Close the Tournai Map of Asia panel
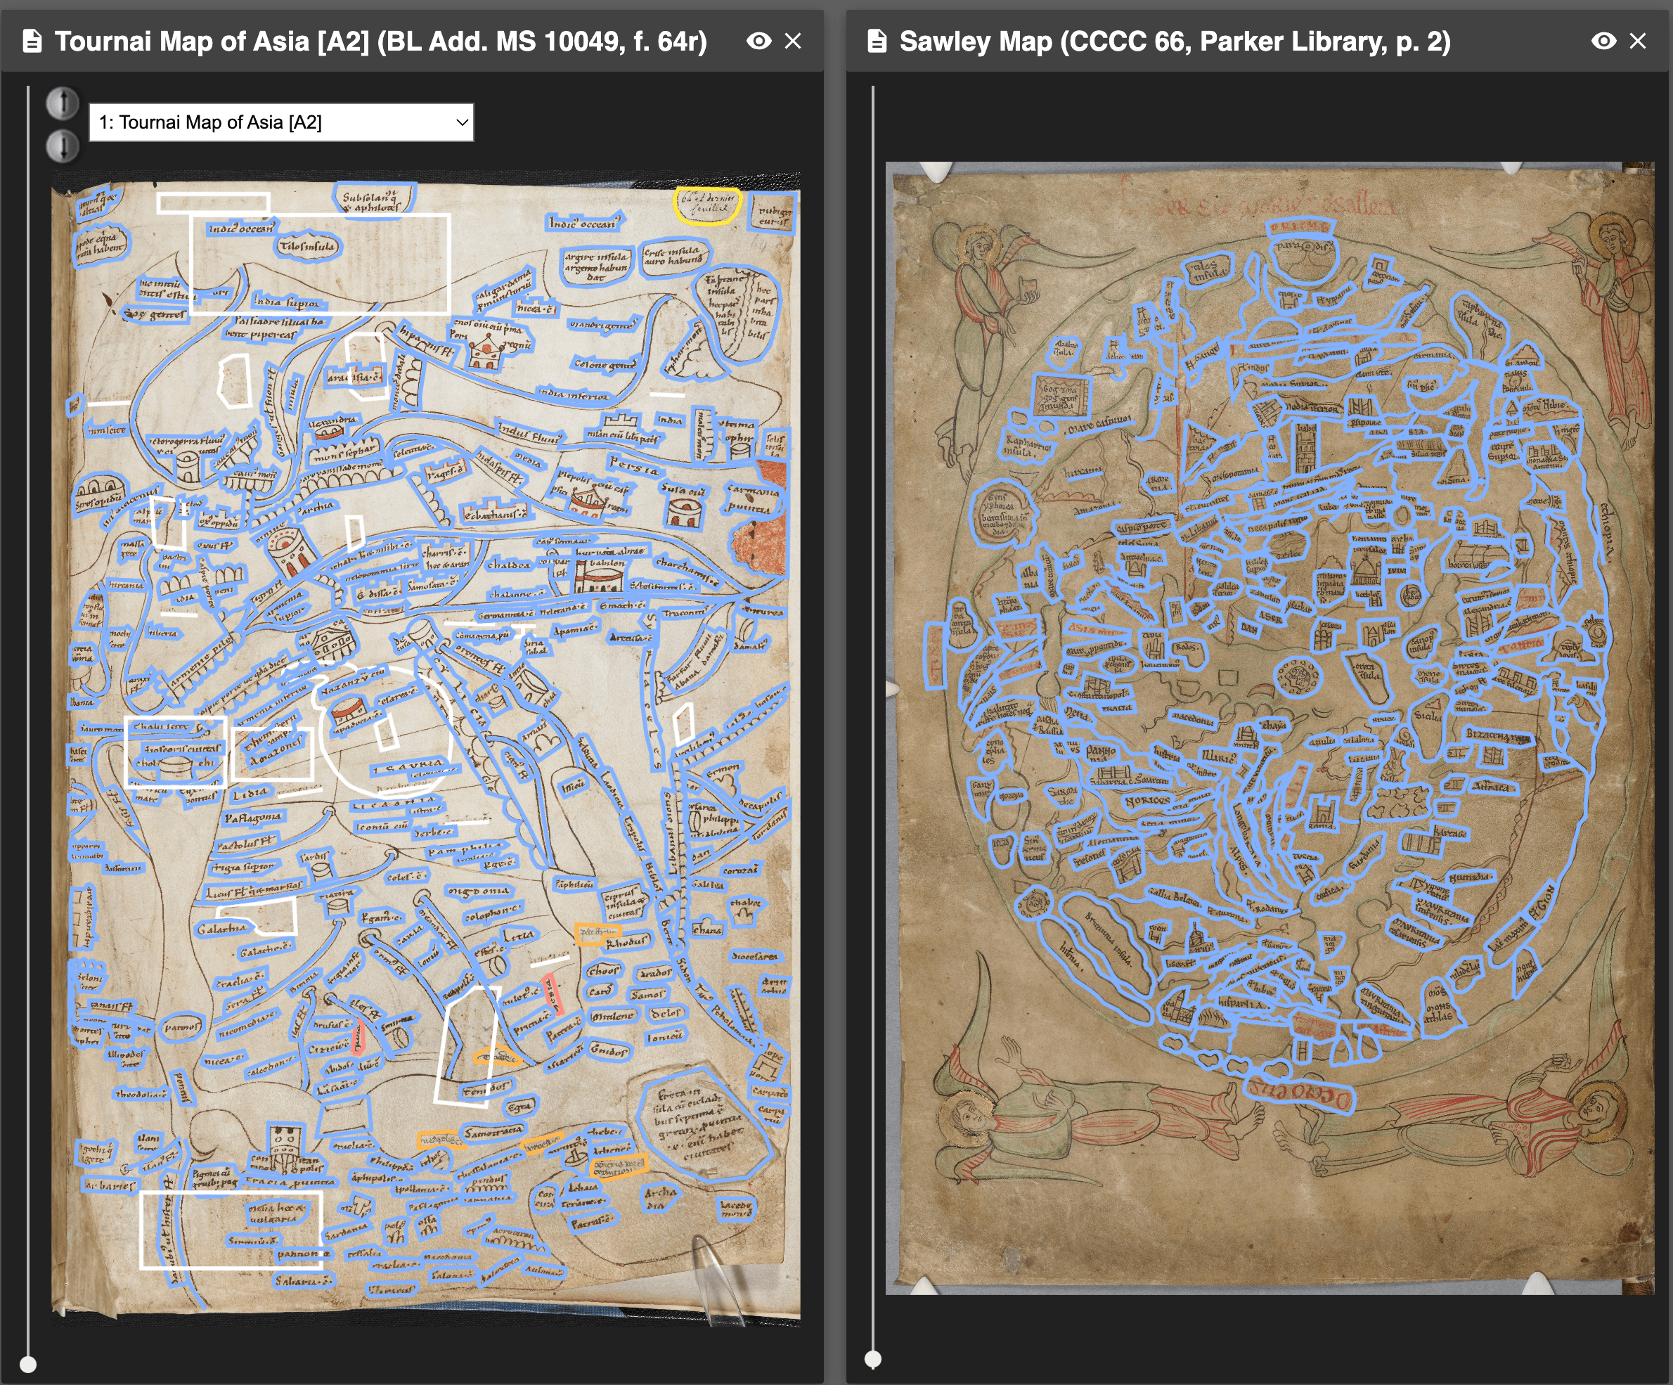 pos(794,41)
